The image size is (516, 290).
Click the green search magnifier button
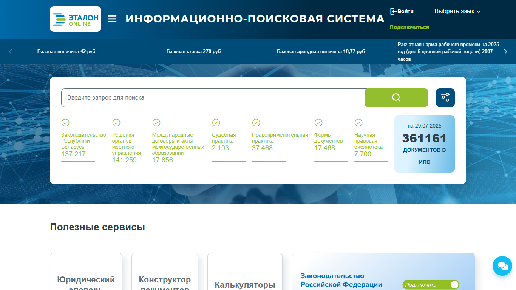point(396,98)
